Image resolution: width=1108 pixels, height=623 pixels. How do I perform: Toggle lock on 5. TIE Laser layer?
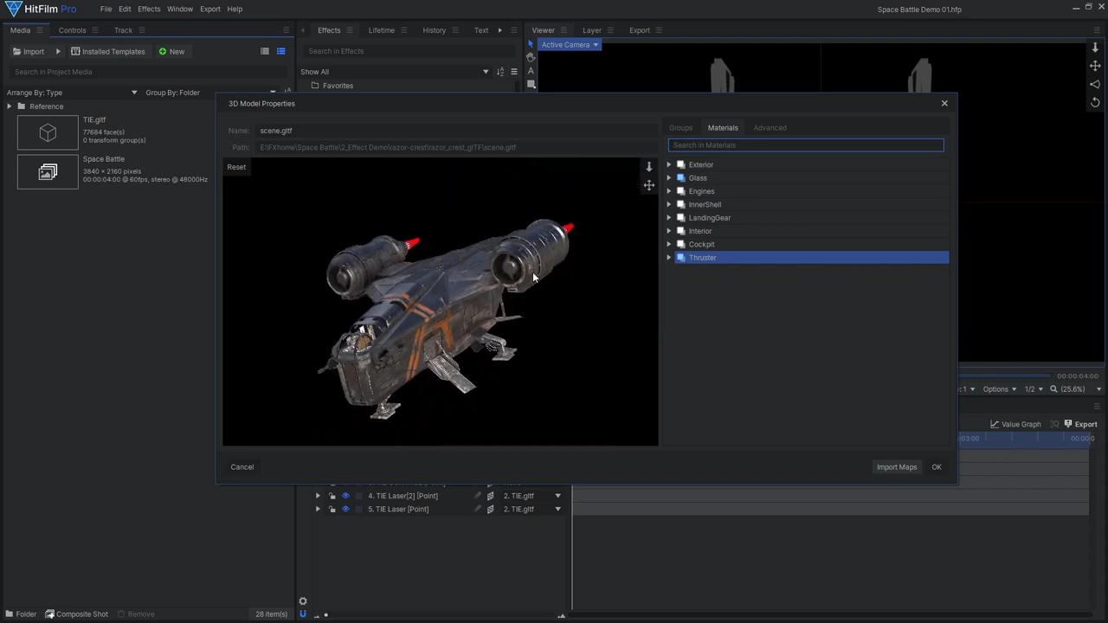[x=332, y=509]
